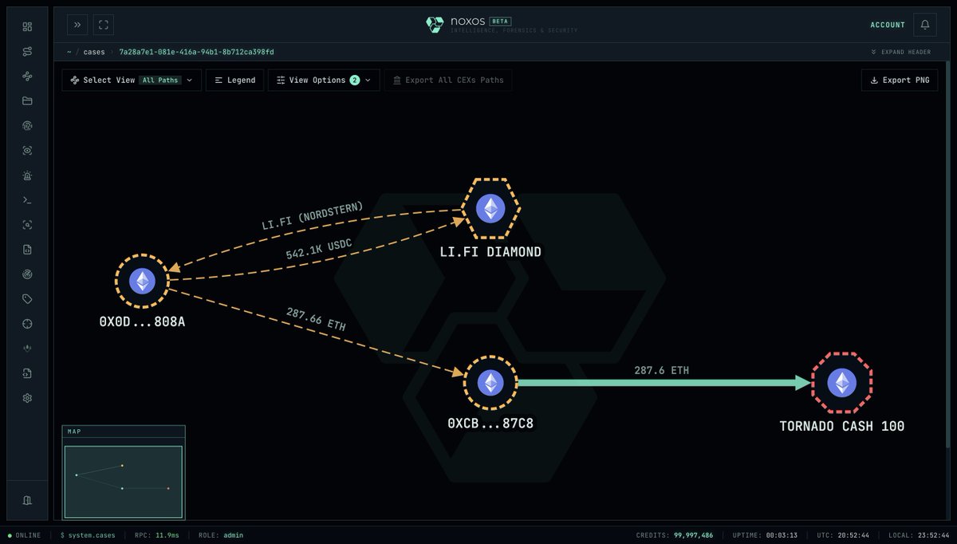Open the radar icon in sidebar

pos(27,274)
